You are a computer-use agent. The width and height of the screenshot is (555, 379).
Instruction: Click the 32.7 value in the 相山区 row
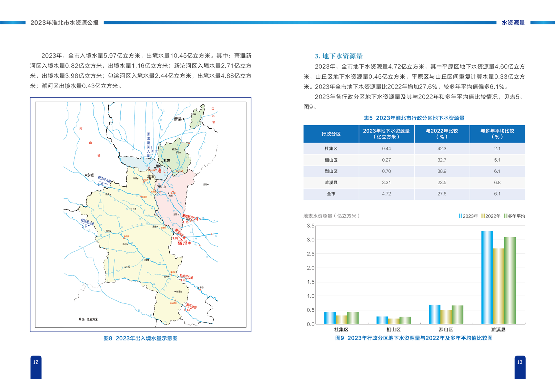coord(442,160)
